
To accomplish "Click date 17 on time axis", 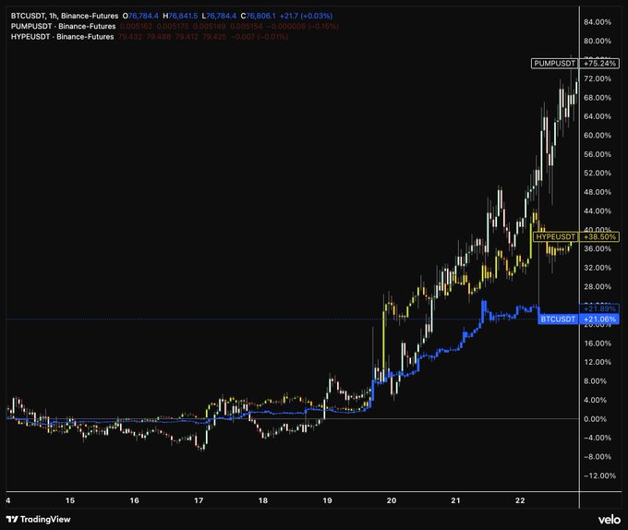I will pos(199,500).
